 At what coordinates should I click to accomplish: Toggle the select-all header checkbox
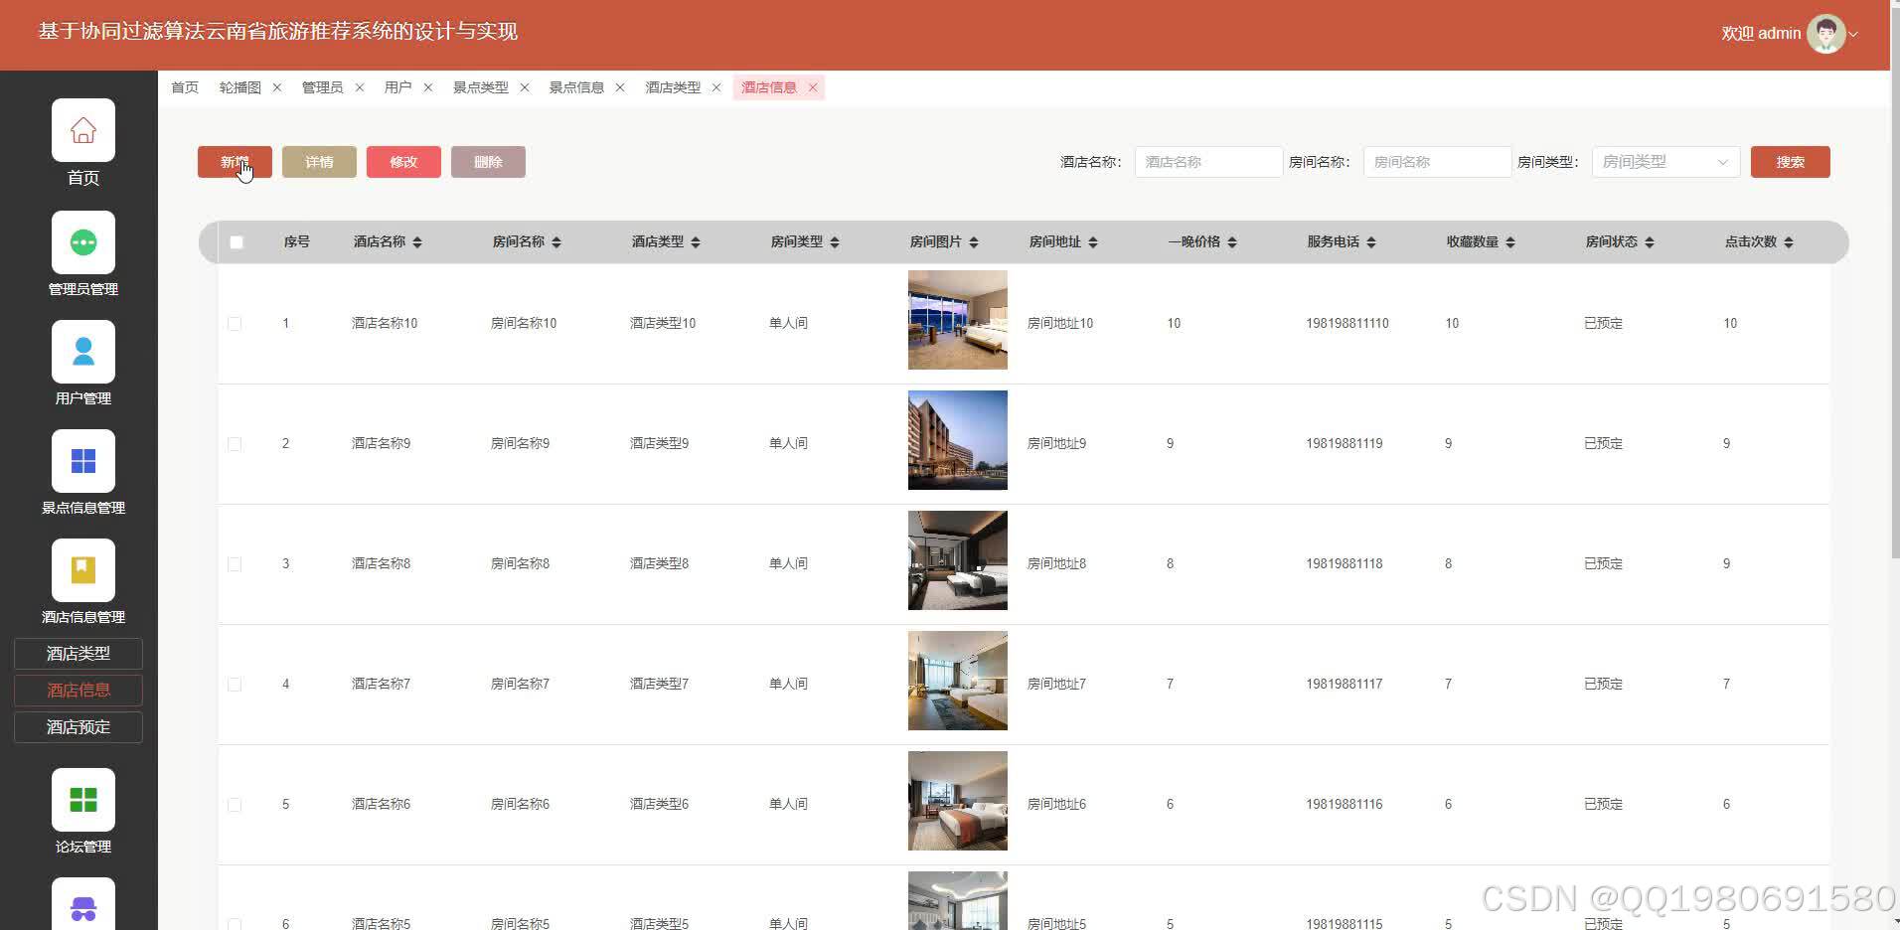coord(237,242)
